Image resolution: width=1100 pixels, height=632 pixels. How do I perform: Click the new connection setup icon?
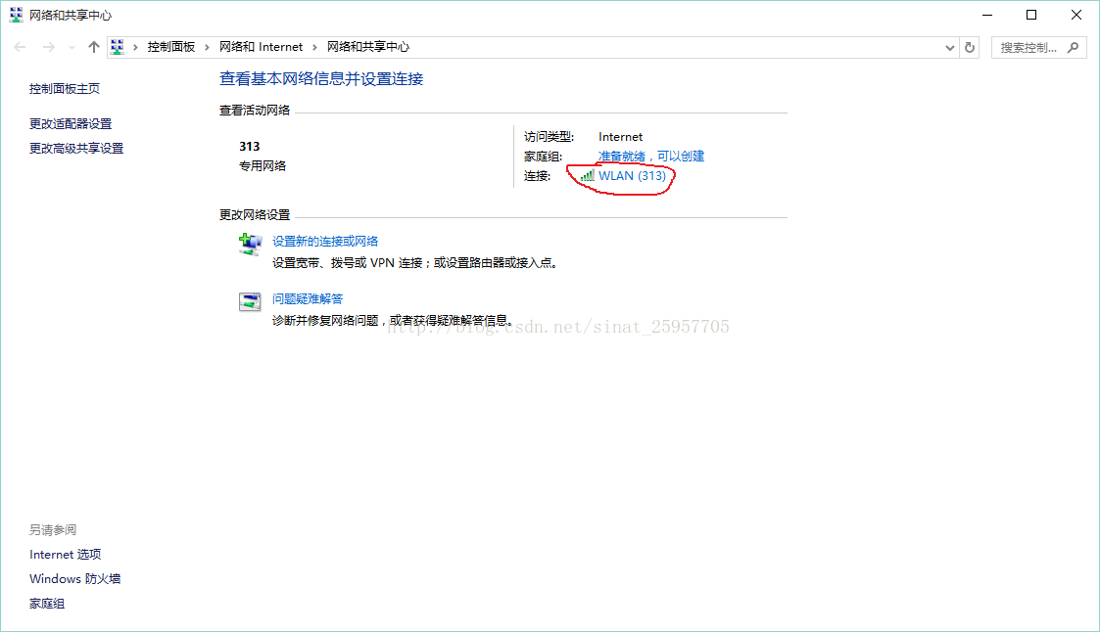[x=250, y=244]
